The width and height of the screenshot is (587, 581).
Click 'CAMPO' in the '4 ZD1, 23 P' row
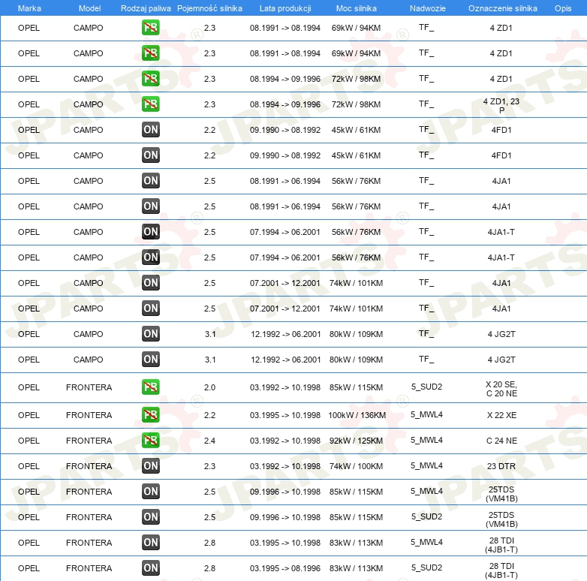coord(88,104)
